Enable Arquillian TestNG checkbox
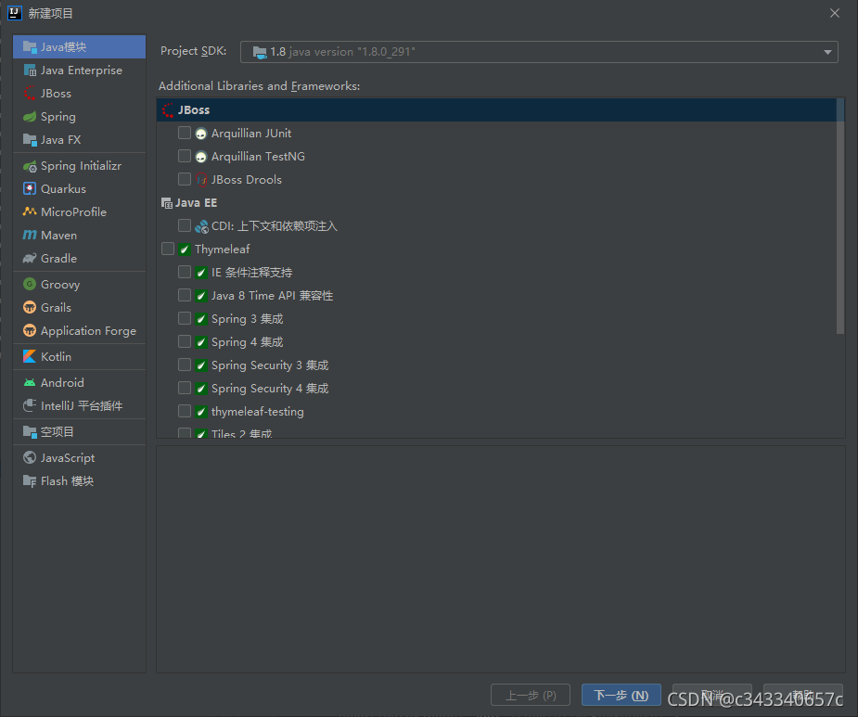 (185, 156)
